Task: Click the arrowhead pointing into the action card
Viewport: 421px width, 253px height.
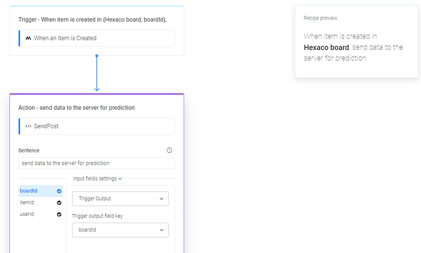Action: click(x=96, y=89)
